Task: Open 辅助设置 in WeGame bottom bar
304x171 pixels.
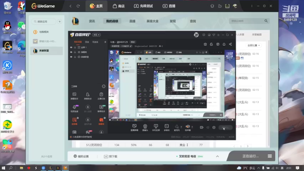Action: click(81, 156)
